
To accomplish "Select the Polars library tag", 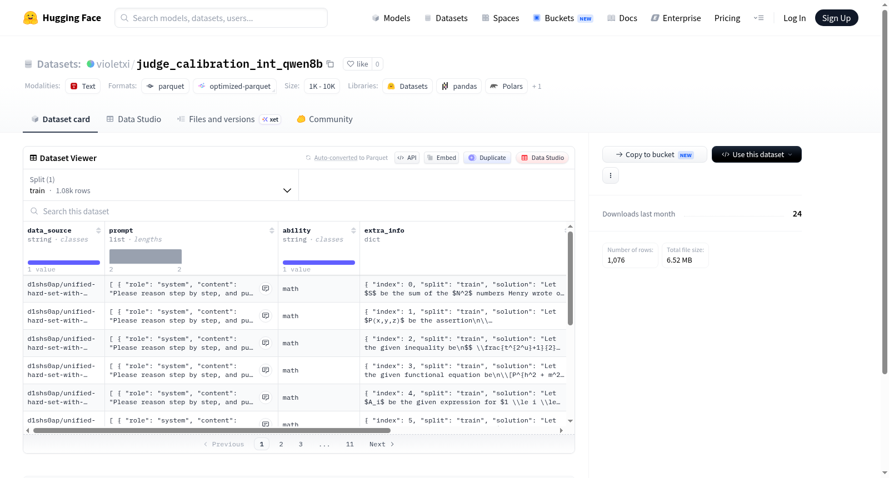I will click(506, 86).
